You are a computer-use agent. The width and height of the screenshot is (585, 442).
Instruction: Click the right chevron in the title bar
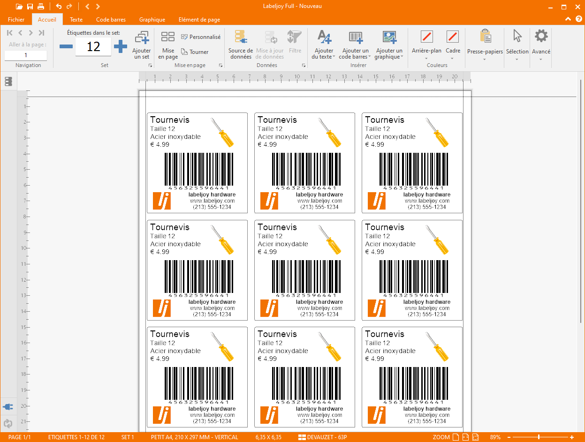[x=98, y=7]
